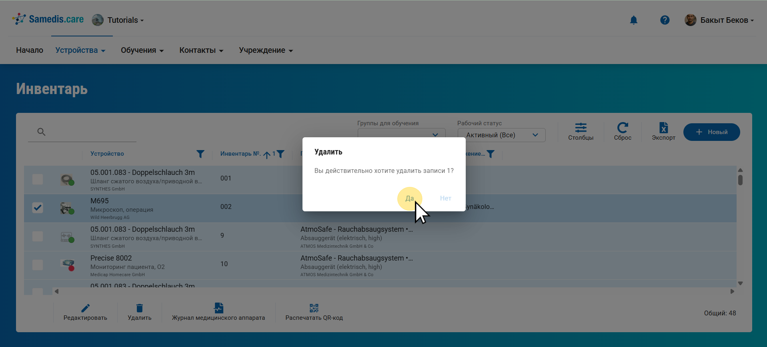This screenshot has width=767, height=347.
Task: Click the filter icon beside Устройство column
Action: 200,154
